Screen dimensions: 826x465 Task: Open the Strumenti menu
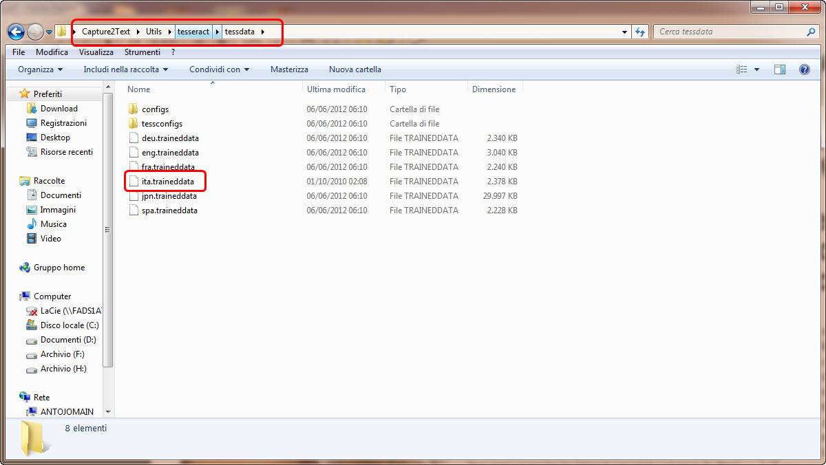[x=142, y=52]
